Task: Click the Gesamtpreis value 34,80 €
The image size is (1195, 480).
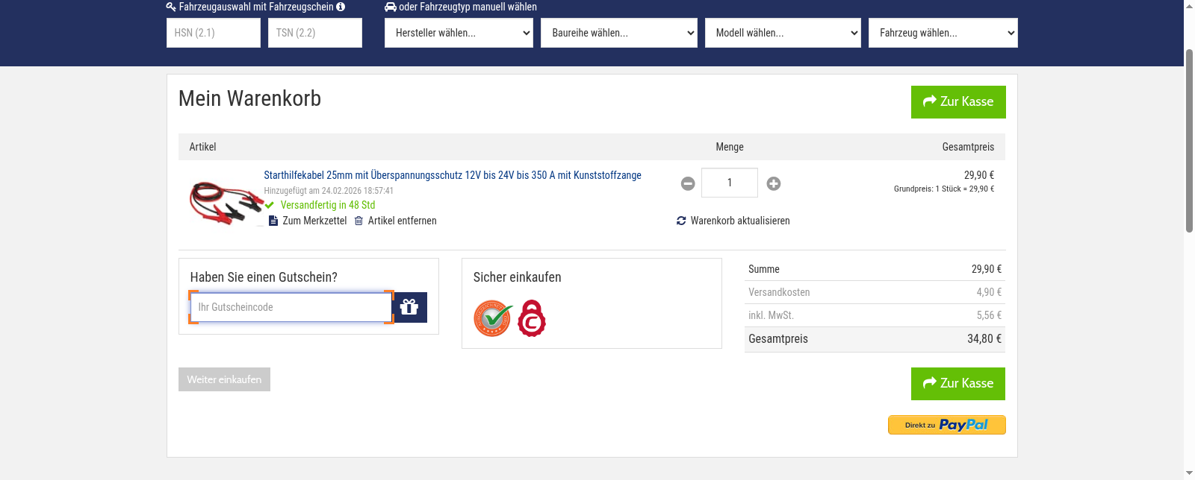Action: coord(984,338)
